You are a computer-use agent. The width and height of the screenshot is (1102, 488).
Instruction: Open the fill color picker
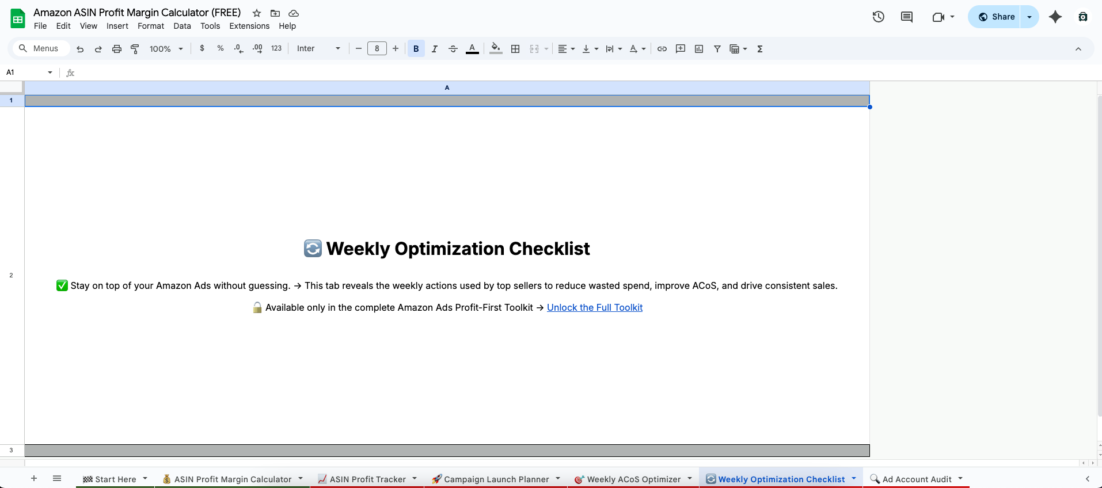[496, 49]
